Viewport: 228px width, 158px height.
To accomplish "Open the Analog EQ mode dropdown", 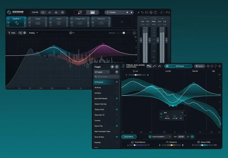I will click(34, 33).
